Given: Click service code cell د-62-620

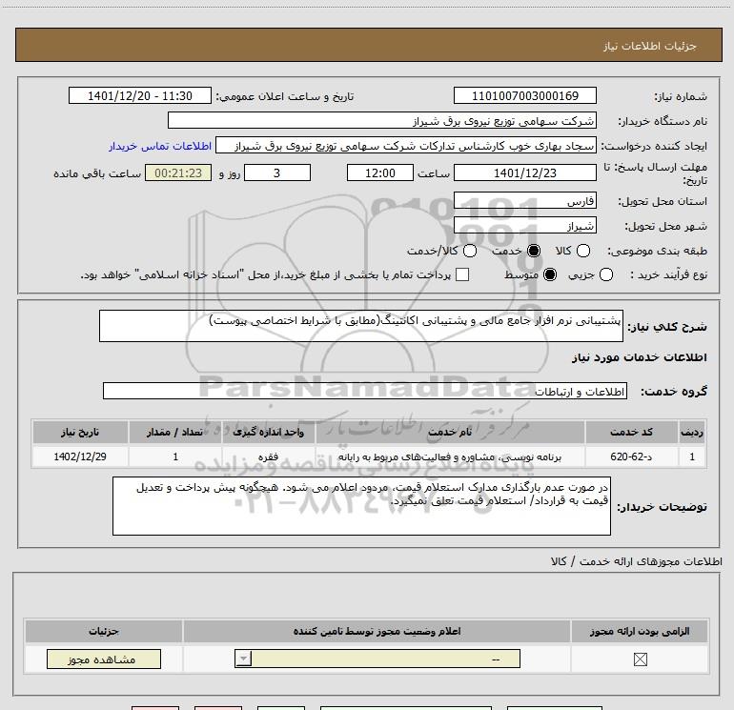Looking at the screenshot, I should (631, 456).
